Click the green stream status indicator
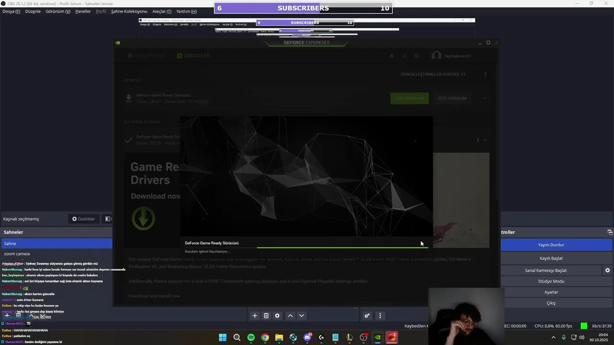Screen dimensions: 614x345 coord(584,326)
